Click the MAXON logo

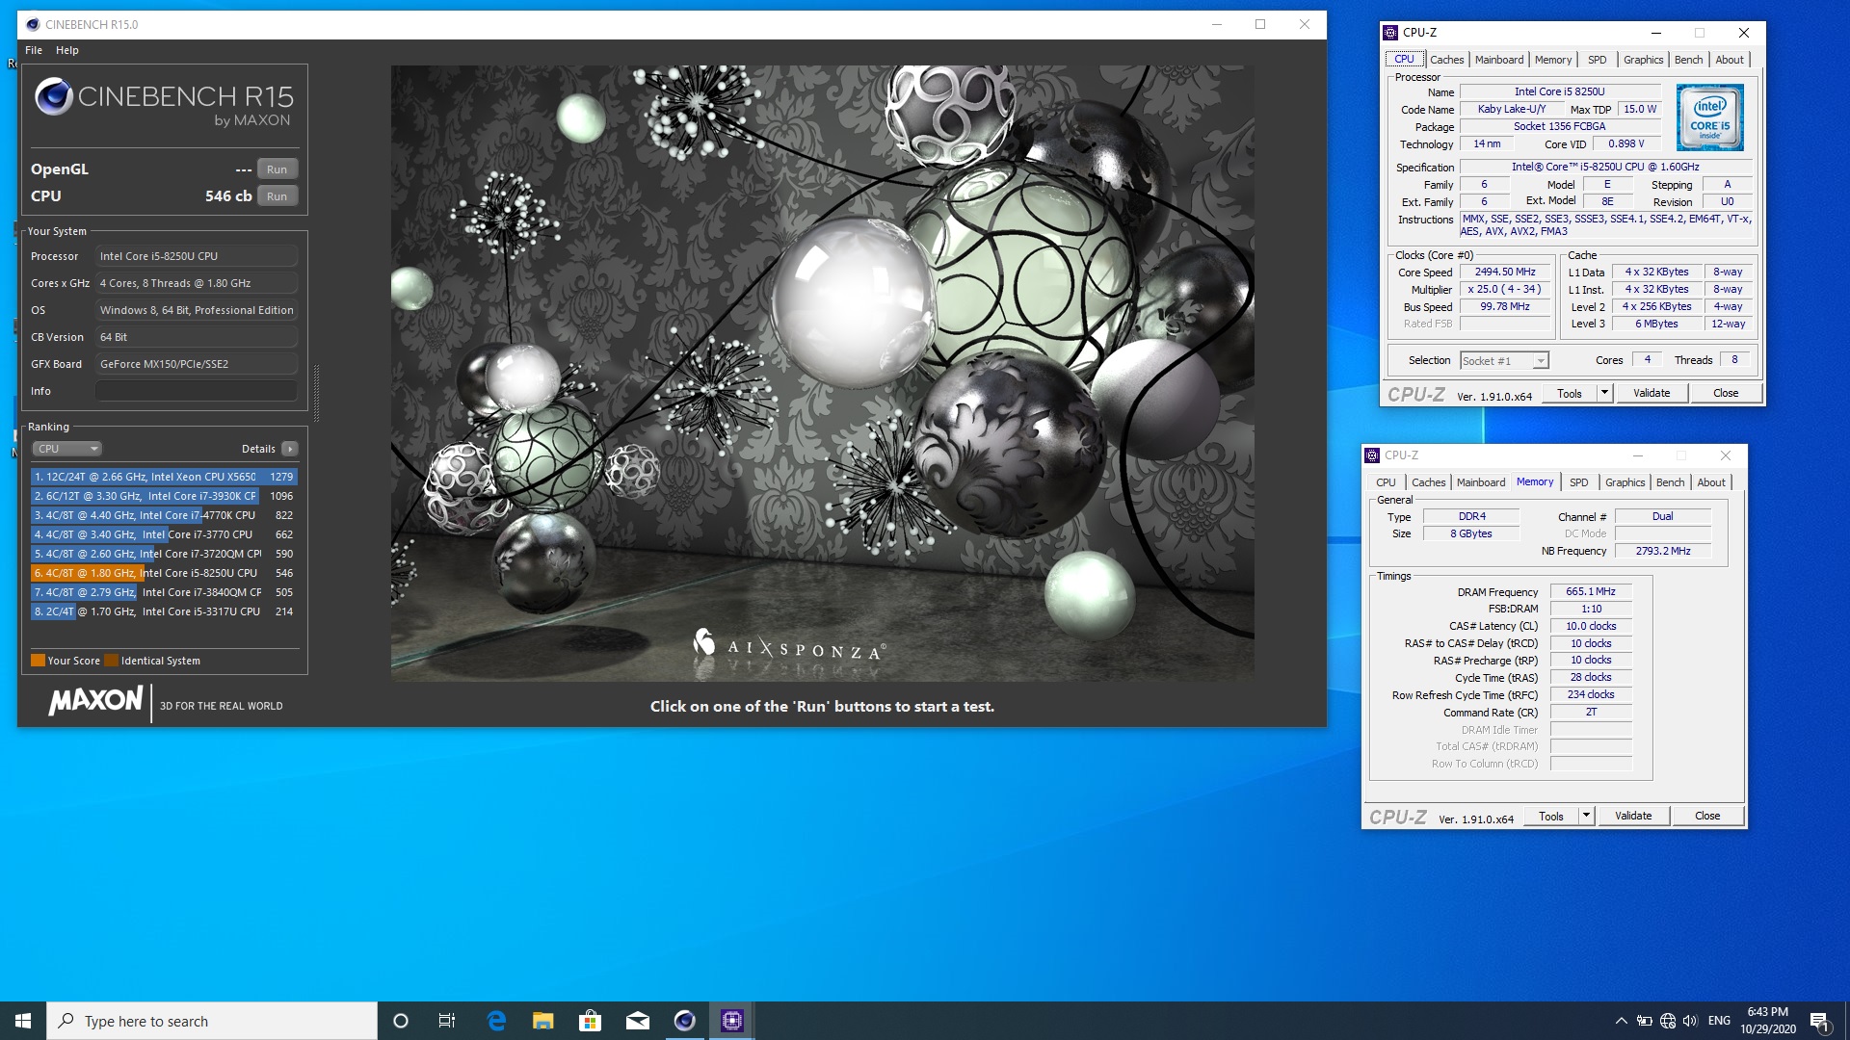coord(95,701)
